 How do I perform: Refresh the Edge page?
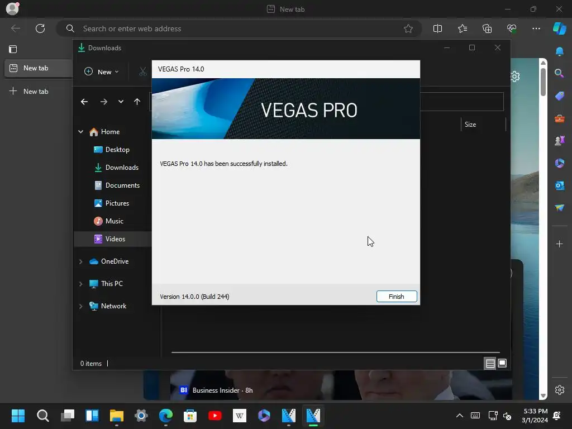[x=40, y=28]
